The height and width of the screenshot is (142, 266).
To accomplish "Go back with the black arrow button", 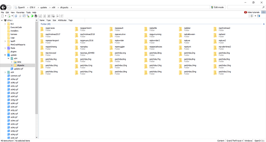I will coord(3,7).
